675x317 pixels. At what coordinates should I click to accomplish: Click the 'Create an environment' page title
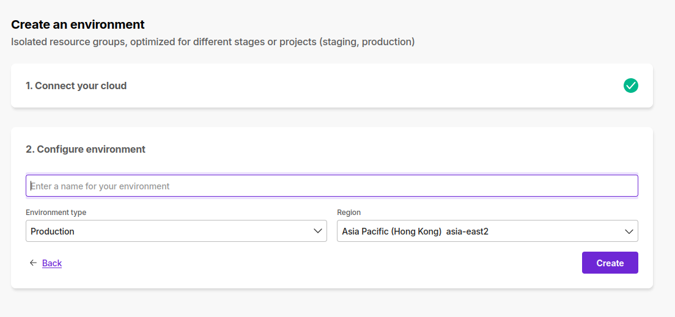point(78,24)
